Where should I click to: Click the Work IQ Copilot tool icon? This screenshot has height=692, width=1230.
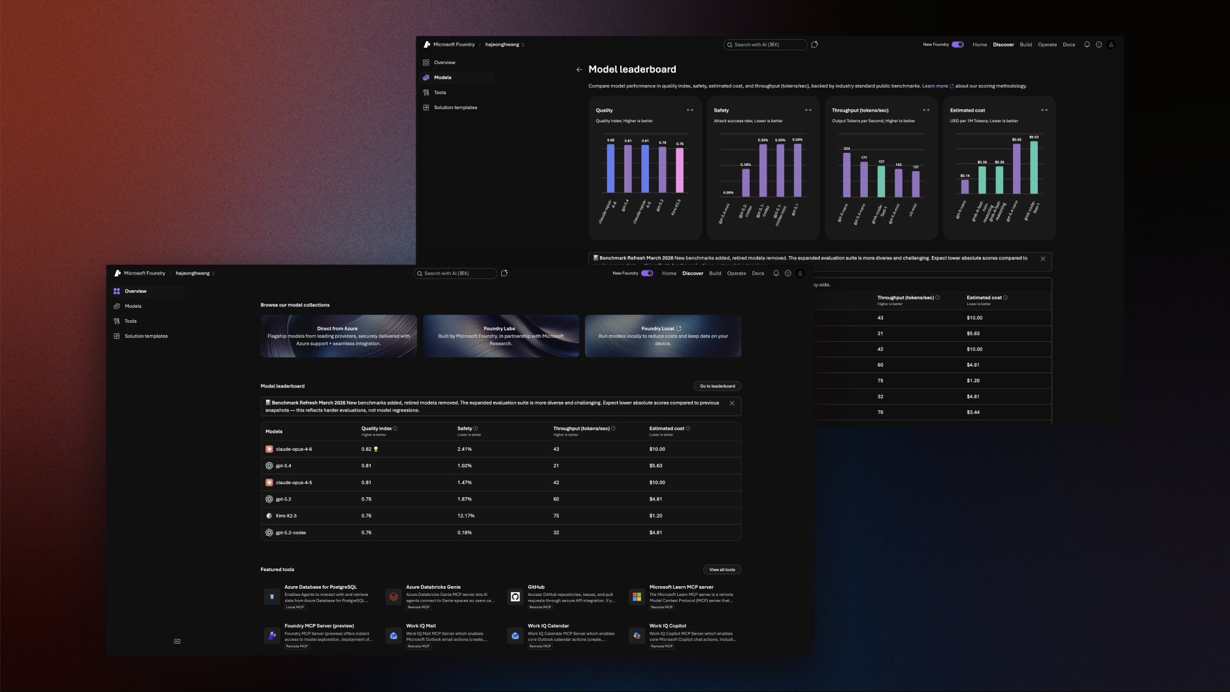(x=637, y=635)
